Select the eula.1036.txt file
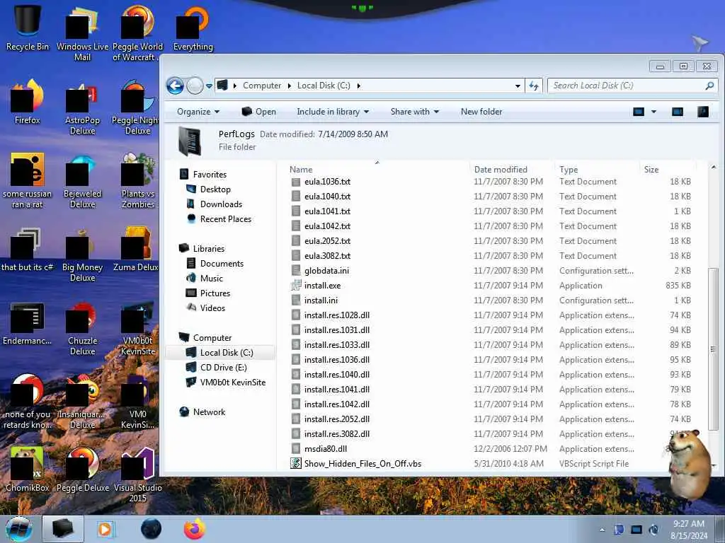The height and width of the screenshot is (543, 725). point(327,182)
